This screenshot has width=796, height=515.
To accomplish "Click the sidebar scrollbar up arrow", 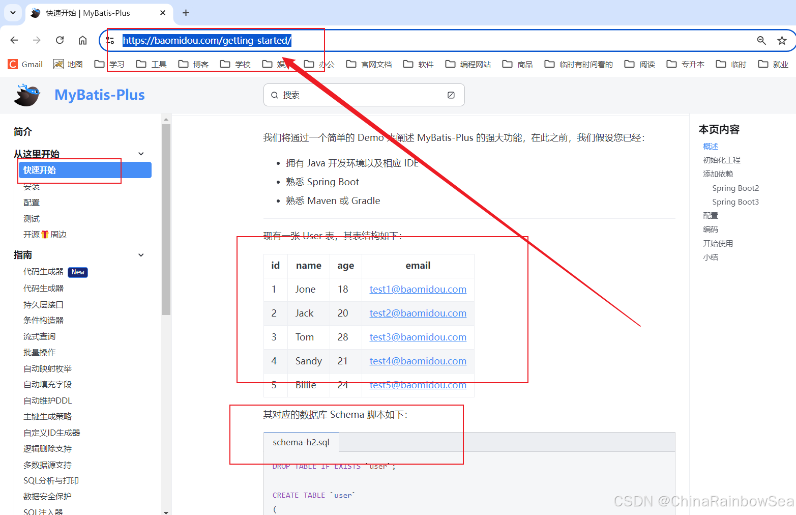I will pyautogui.click(x=166, y=120).
